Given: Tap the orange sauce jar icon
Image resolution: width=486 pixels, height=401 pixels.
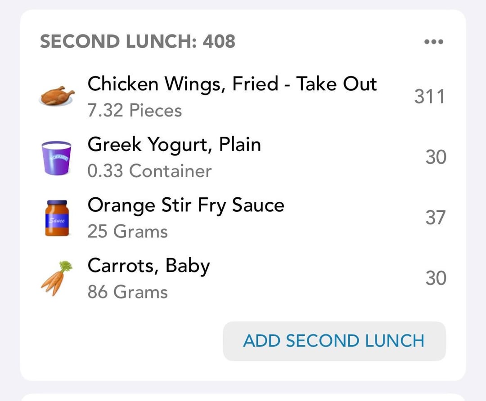Looking at the screenshot, I should pos(57,218).
